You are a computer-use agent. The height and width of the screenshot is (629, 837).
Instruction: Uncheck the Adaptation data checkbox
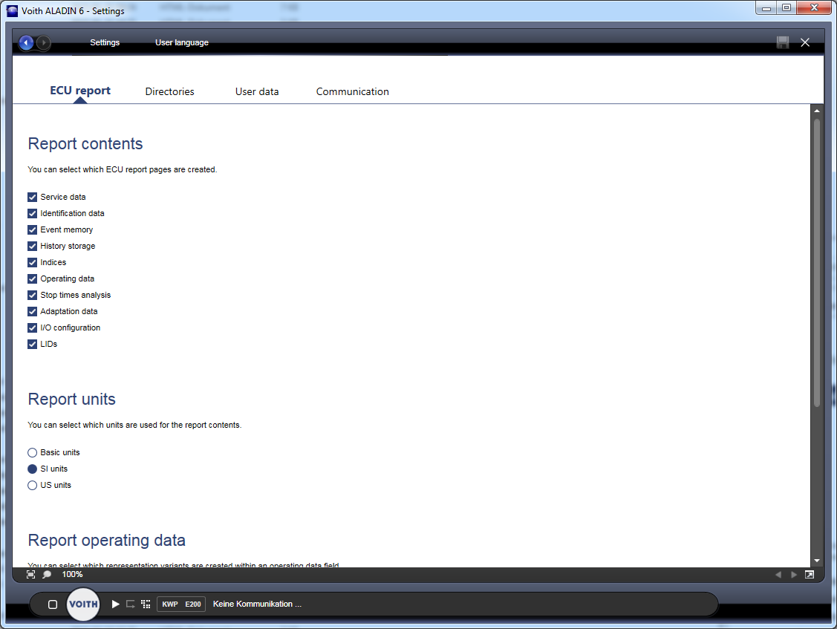point(33,311)
